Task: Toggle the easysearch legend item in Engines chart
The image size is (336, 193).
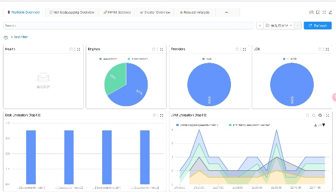Action: (x=110, y=58)
